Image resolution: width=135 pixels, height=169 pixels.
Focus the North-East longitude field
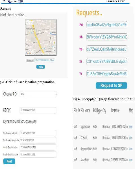(38, 154)
